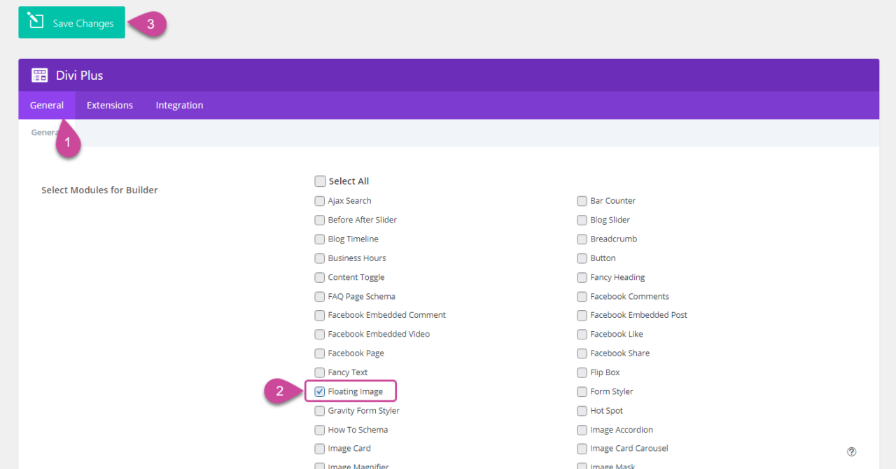Enable the Gravity Form Styler module

click(x=320, y=410)
